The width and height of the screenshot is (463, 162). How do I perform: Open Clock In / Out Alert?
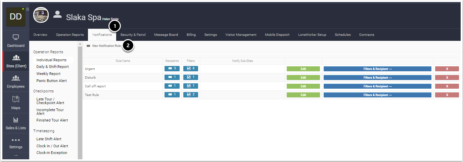pos(52,146)
